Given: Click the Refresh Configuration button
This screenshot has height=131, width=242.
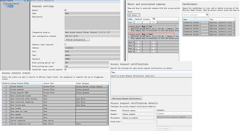Looking at the screenshot, I should point(77,40).
